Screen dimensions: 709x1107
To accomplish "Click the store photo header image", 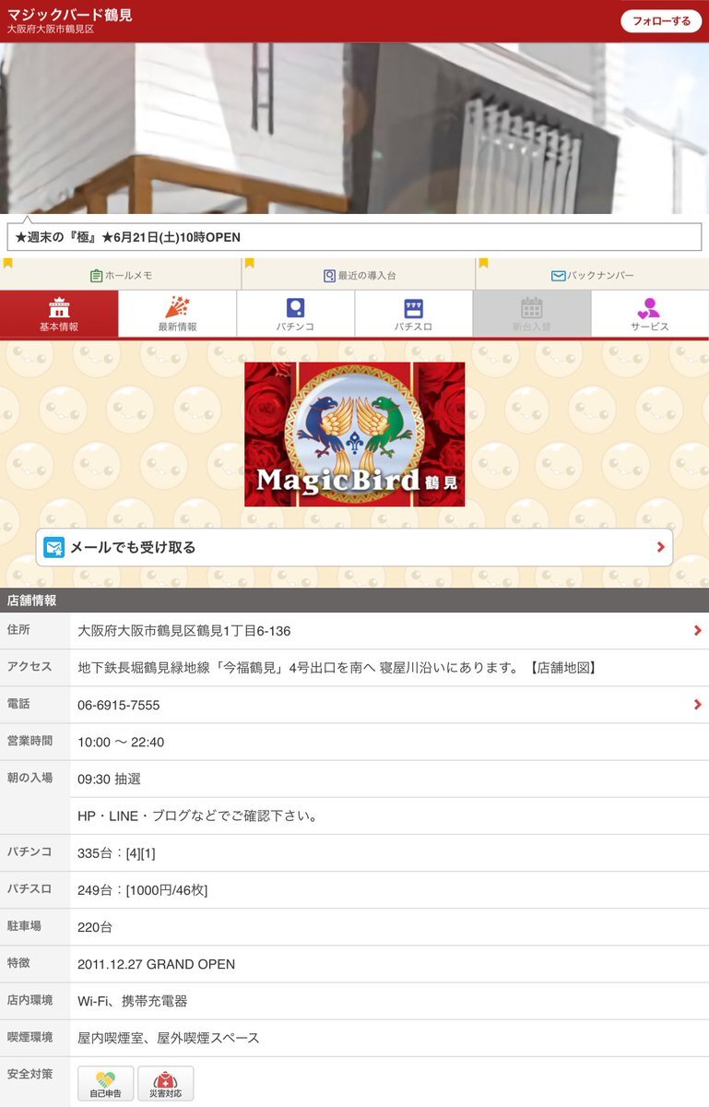I will point(354,128).
